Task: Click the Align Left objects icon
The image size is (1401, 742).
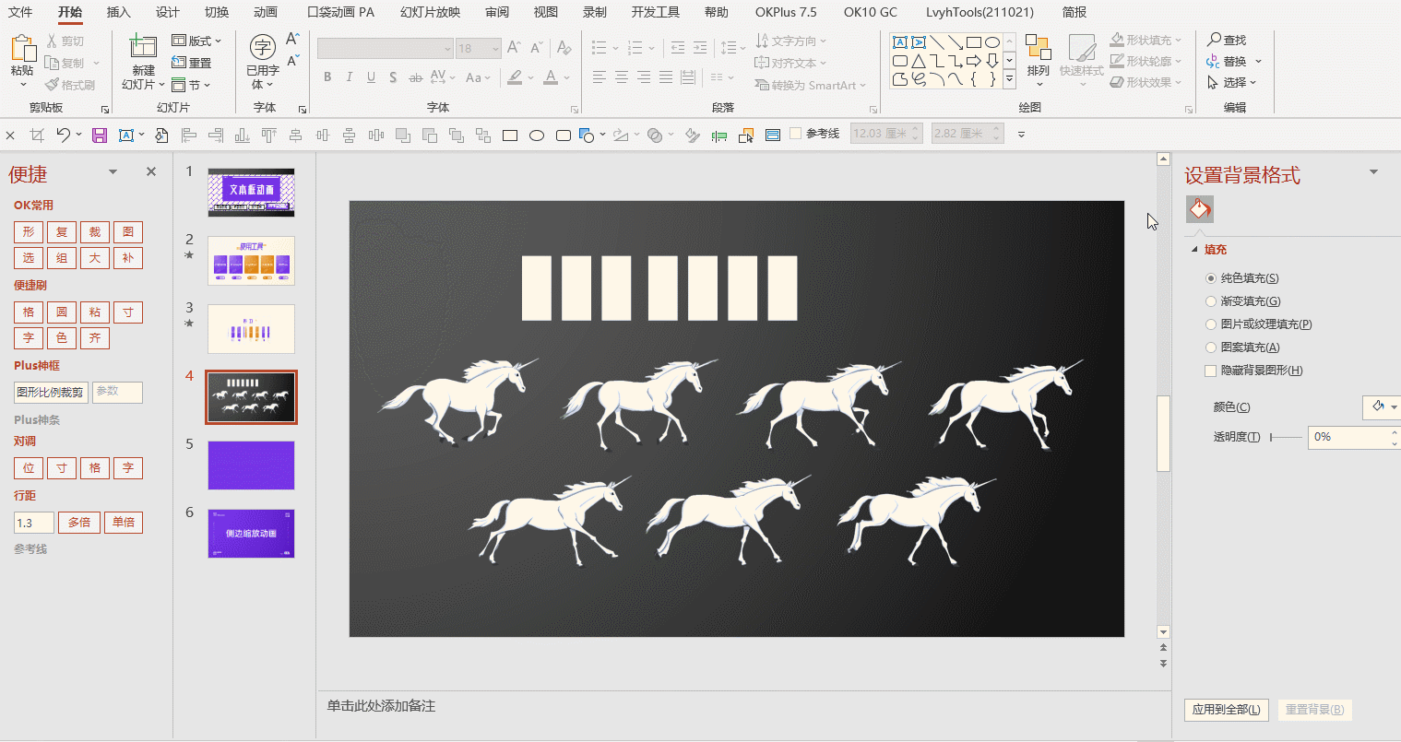Action: 189,135
